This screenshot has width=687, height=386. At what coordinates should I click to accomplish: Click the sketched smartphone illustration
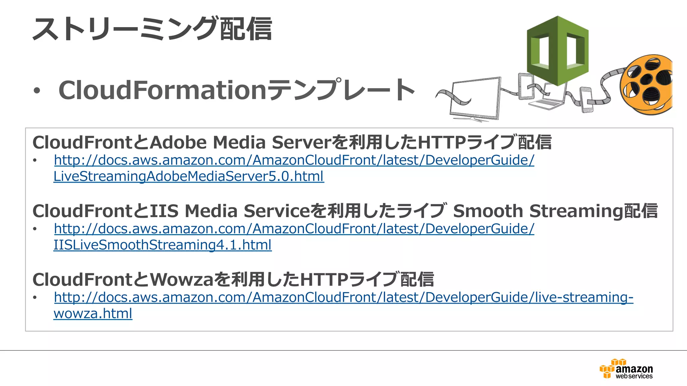click(587, 100)
